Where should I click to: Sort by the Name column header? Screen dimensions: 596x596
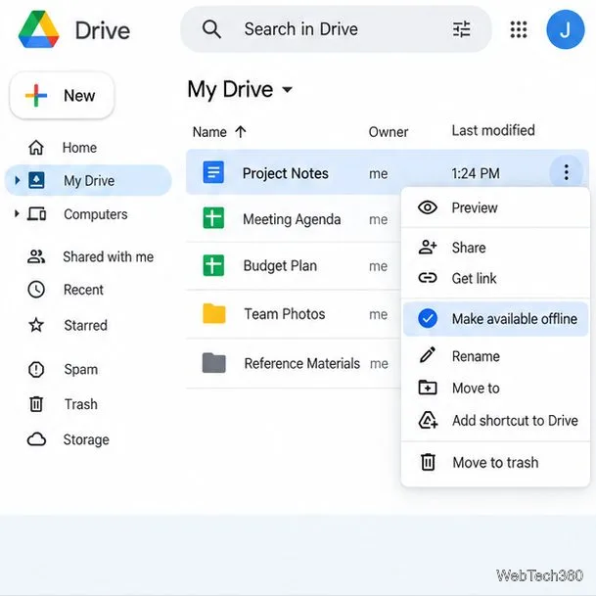209,132
